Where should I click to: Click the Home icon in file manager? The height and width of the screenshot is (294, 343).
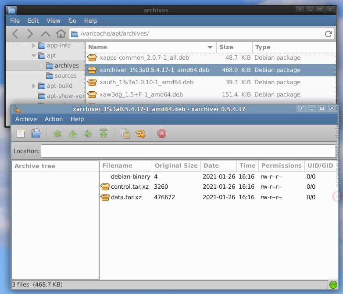coord(61,34)
